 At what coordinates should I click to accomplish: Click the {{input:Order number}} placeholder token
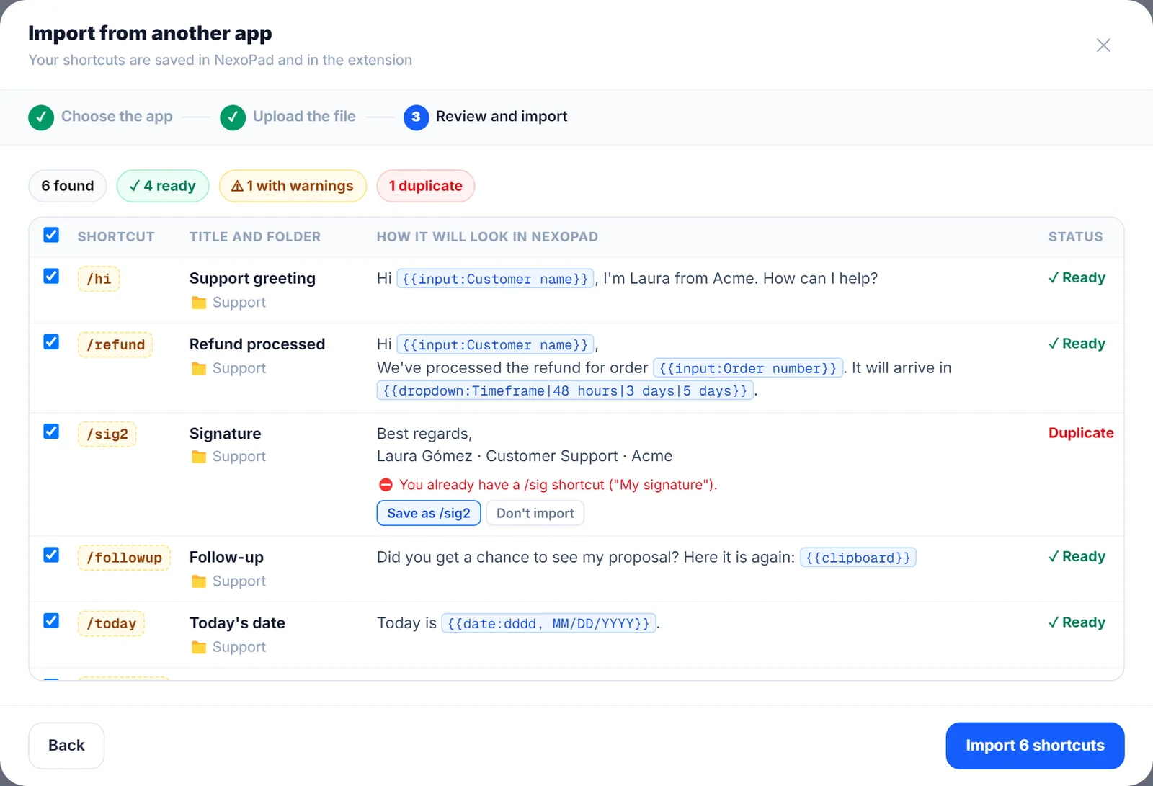tap(748, 368)
